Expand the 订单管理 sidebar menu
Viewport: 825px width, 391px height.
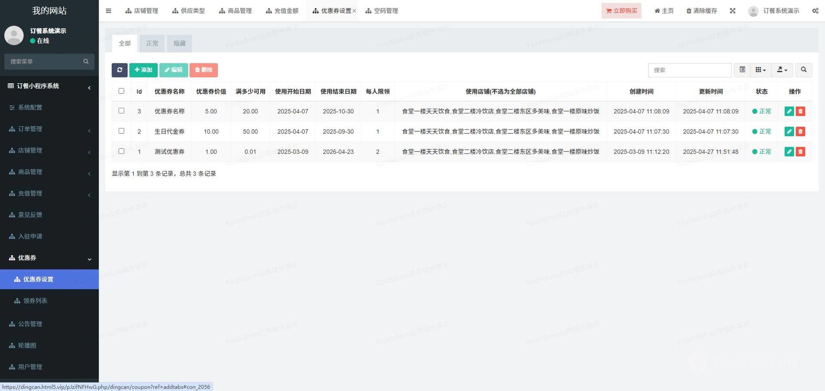click(49, 129)
